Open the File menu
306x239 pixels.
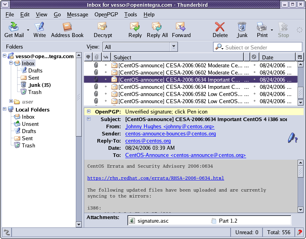point(10,15)
